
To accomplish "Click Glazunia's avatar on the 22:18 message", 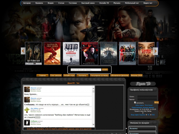I will (27, 89).
